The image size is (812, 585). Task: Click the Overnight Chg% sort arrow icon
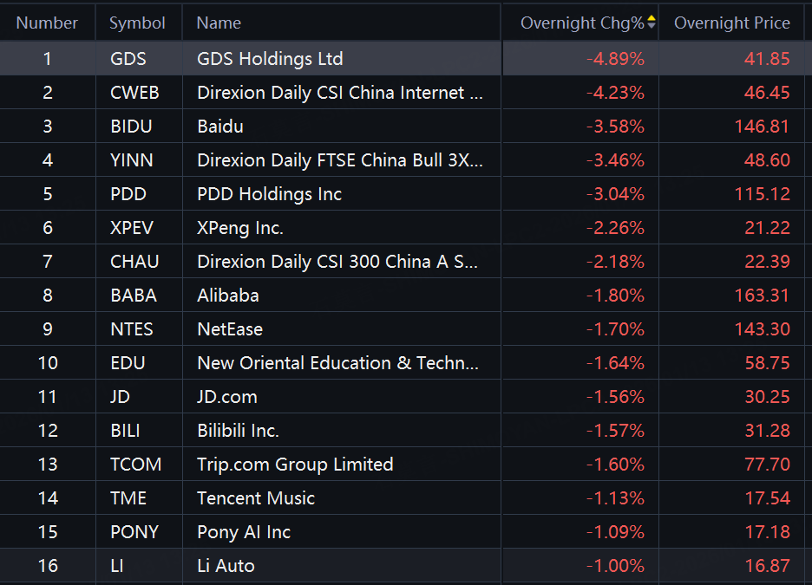[x=652, y=23]
